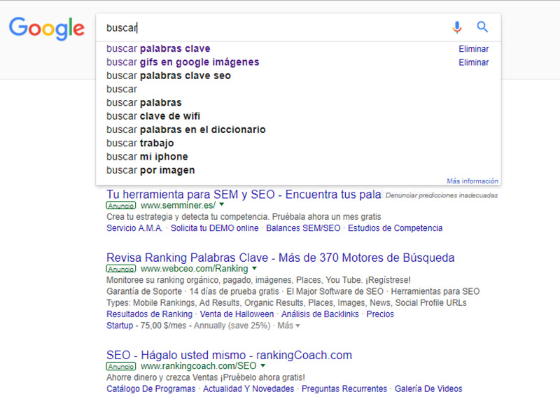The width and height of the screenshot is (560, 406).
Task: Click "Denunciar predicciones inadecuadas"
Action: pos(442,195)
